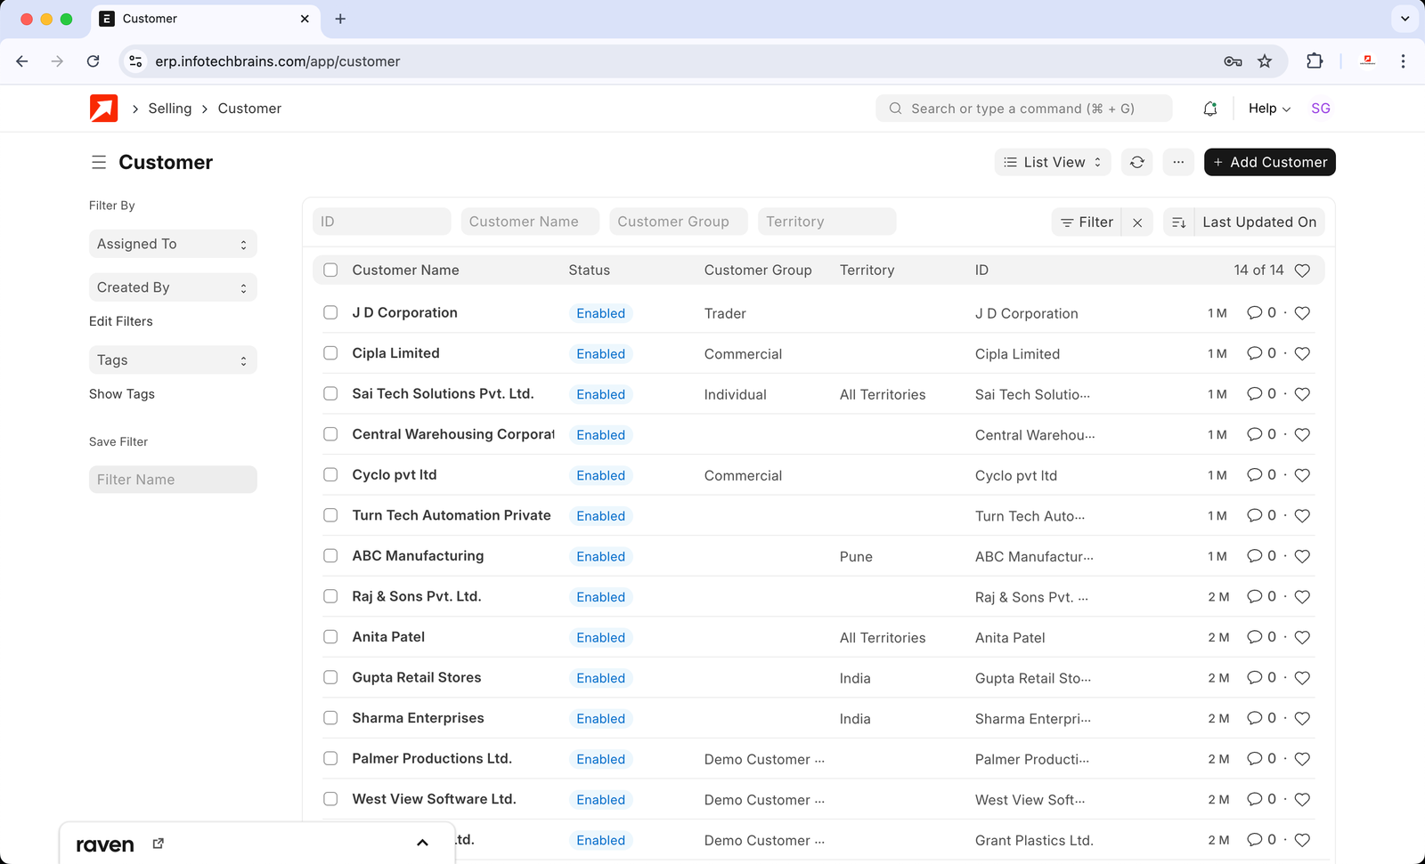The width and height of the screenshot is (1425, 864).
Task: Open the Assigned To dropdown
Action: click(x=173, y=244)
